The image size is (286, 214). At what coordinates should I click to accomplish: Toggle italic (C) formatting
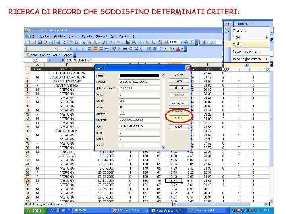(x=77, y=49)
